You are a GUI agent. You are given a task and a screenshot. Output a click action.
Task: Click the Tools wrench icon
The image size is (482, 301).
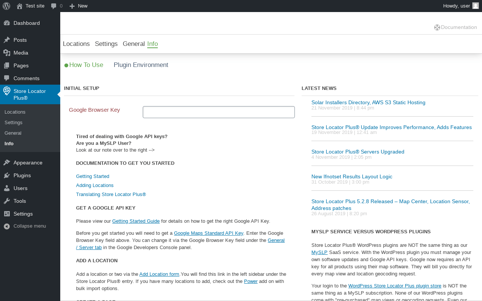(x=7, y=201)
